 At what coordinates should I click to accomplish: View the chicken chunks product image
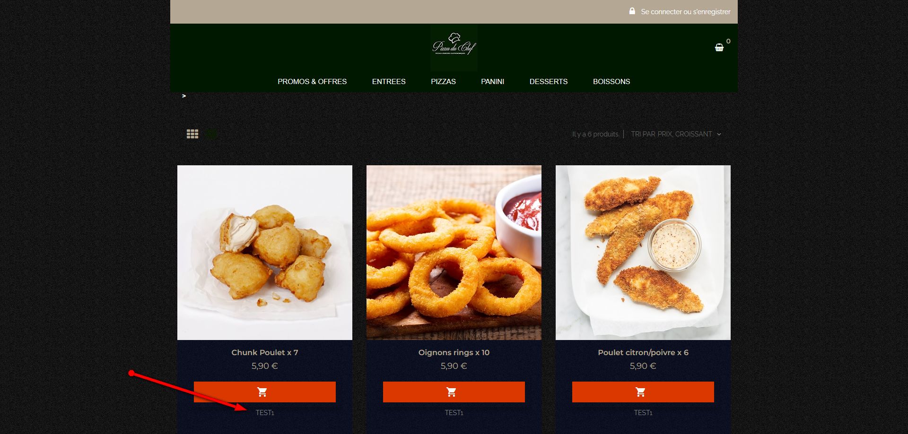(265, 253)
